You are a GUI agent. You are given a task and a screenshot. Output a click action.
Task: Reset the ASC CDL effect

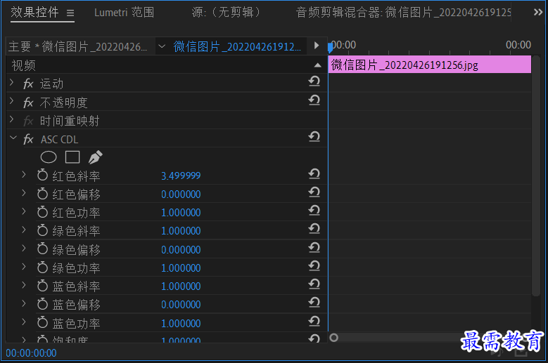coord(314,137)
